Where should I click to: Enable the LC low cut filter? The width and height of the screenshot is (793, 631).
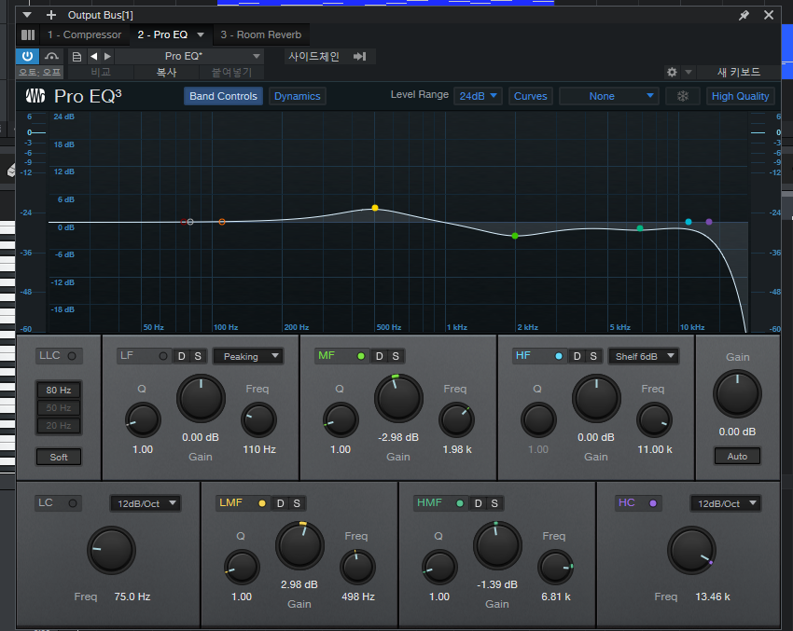pos(73,503)
